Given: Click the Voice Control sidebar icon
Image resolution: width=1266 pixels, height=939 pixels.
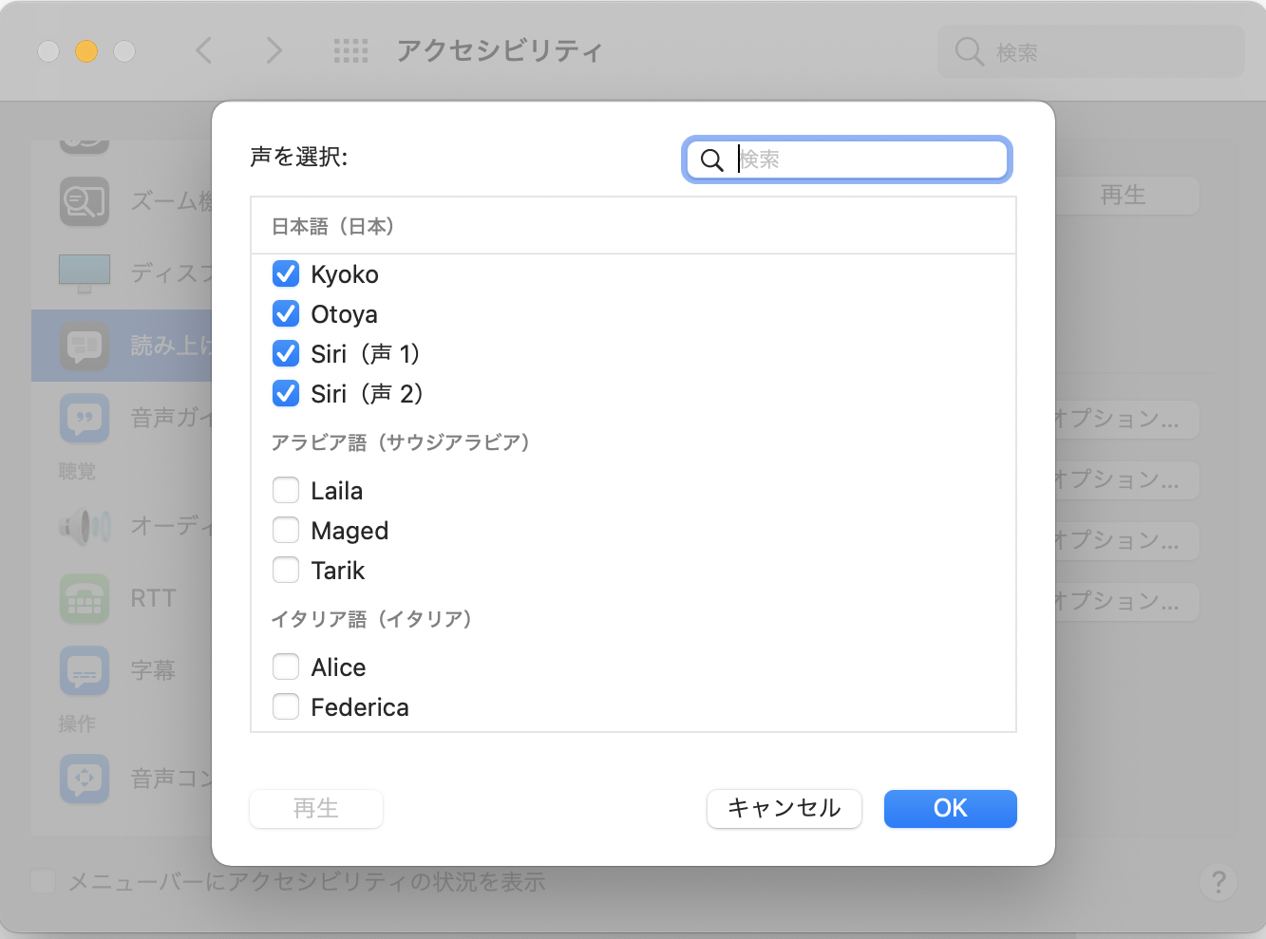Looking at the screenshot, I should (85, 779).
